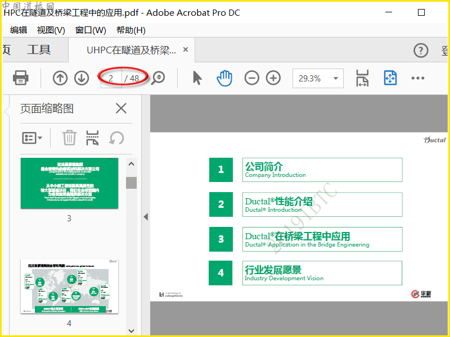Select the page 4 thumbnail
Viewport: 450px width, 337px height.
tap(69, 286)
